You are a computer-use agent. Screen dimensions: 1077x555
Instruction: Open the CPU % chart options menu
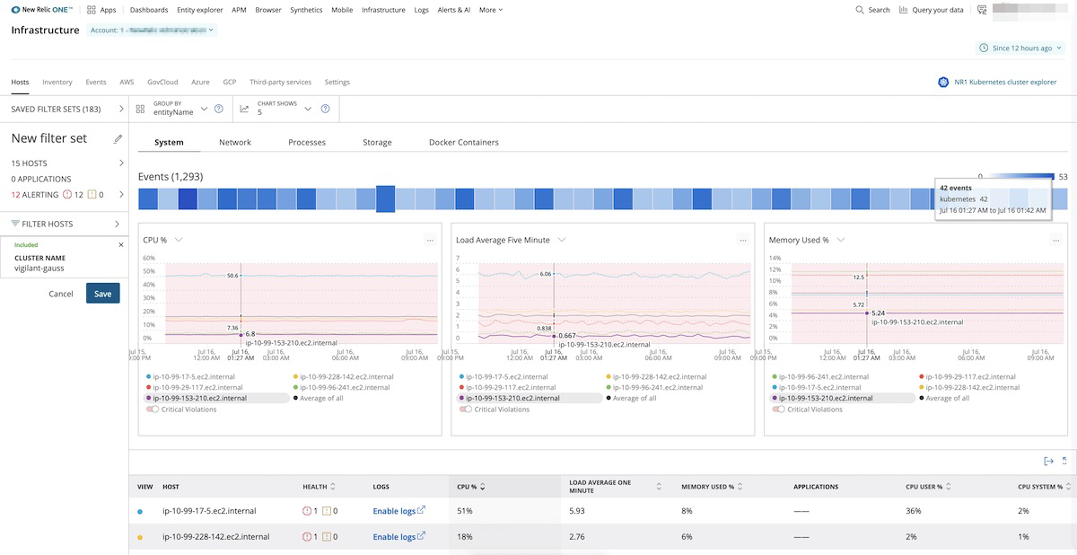tap(430, 240)
